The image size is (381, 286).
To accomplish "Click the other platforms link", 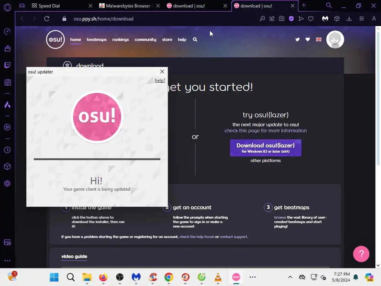I will pyautogui.click(x=266, y=161).
